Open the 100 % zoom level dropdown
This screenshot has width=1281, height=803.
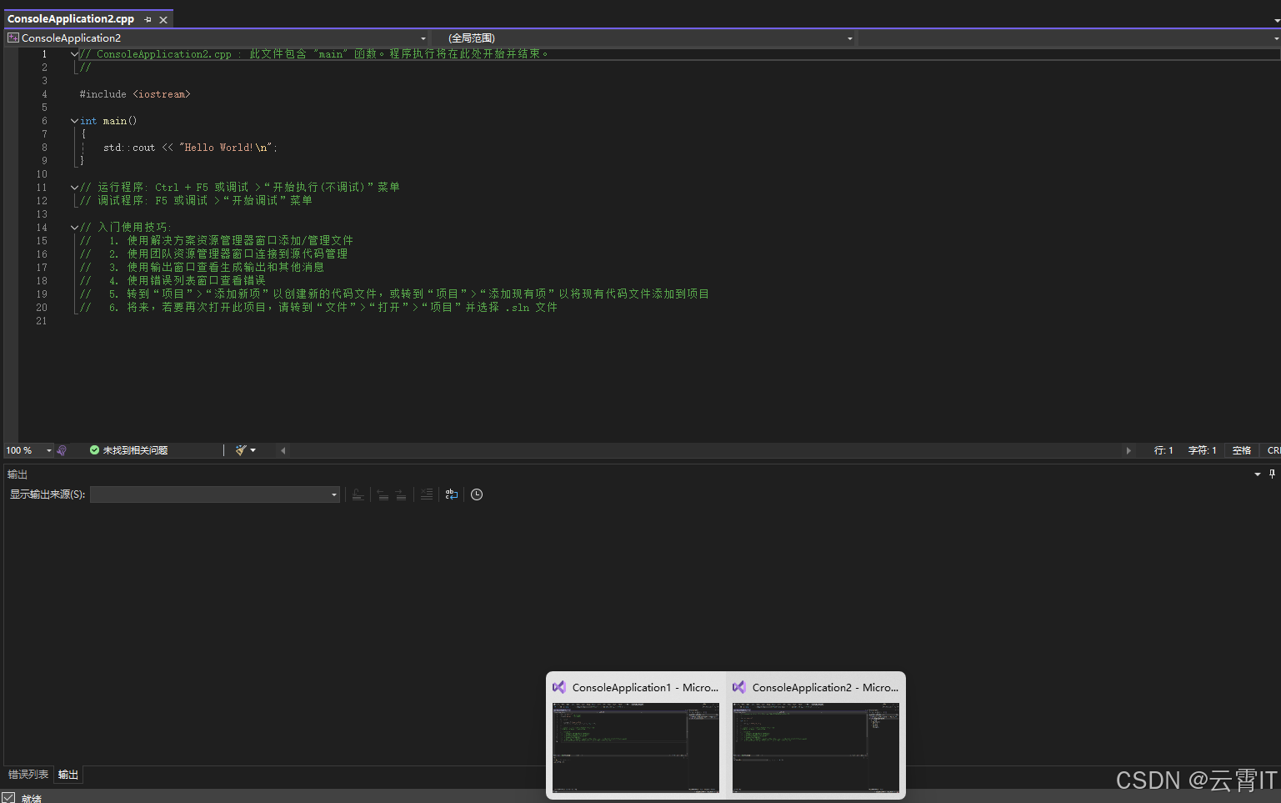coord(48,450)
